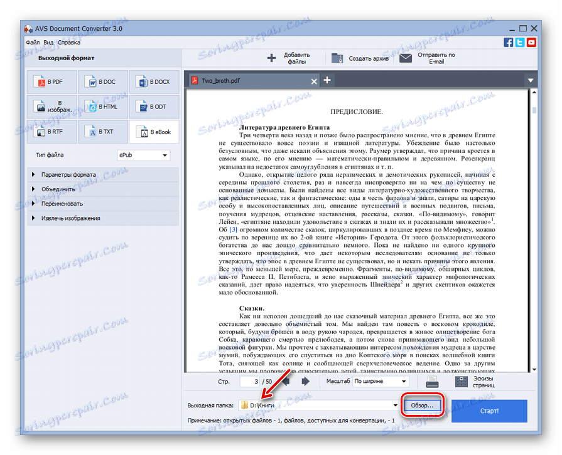Expand the Merge (Объединить) section
This screenshot has width=562, height=455.
103,189
